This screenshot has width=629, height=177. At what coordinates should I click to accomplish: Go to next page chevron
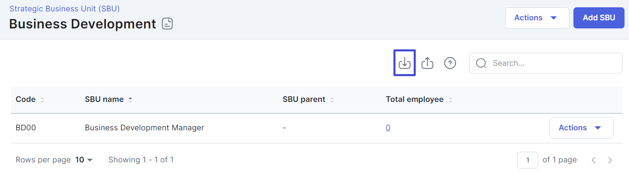610,160
